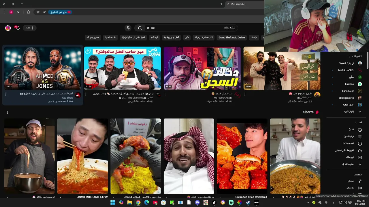The image size is (369, 207).
Task: Open options menu for Ahmed vs Jones video
Action: coord(5,94)
